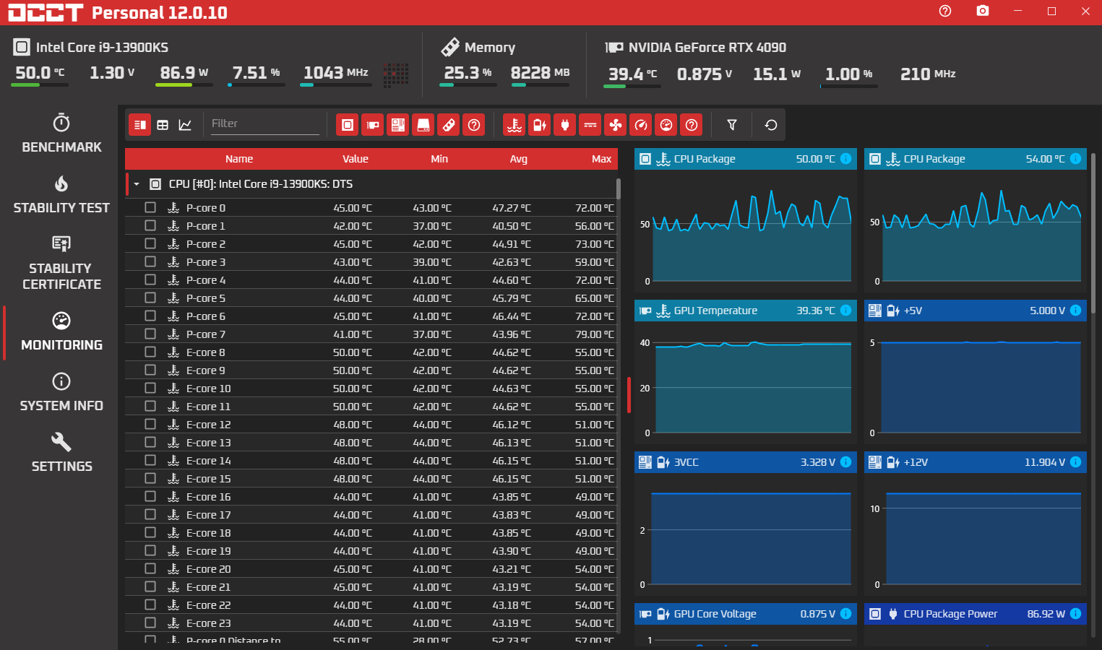Click the sensor table vertical scrollbar
This screenshot has width=1102, height=650.
point(619,189)
